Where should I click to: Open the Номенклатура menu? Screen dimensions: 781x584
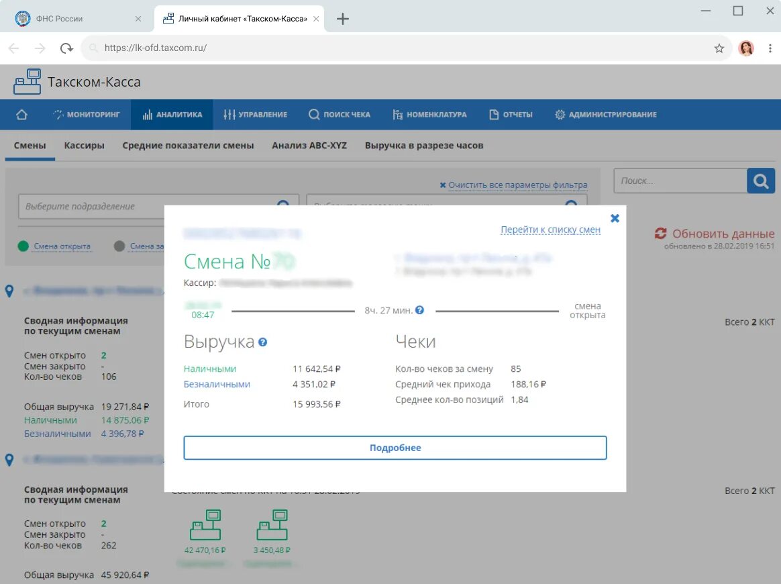pos(430,115)
